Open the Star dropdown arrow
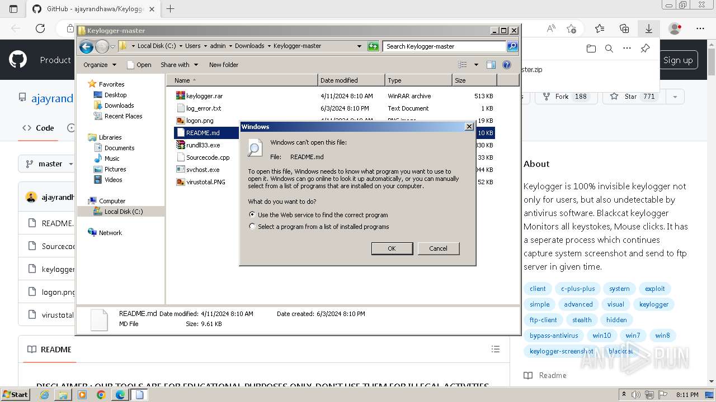 pyautogui.click(x=675, y=97)
